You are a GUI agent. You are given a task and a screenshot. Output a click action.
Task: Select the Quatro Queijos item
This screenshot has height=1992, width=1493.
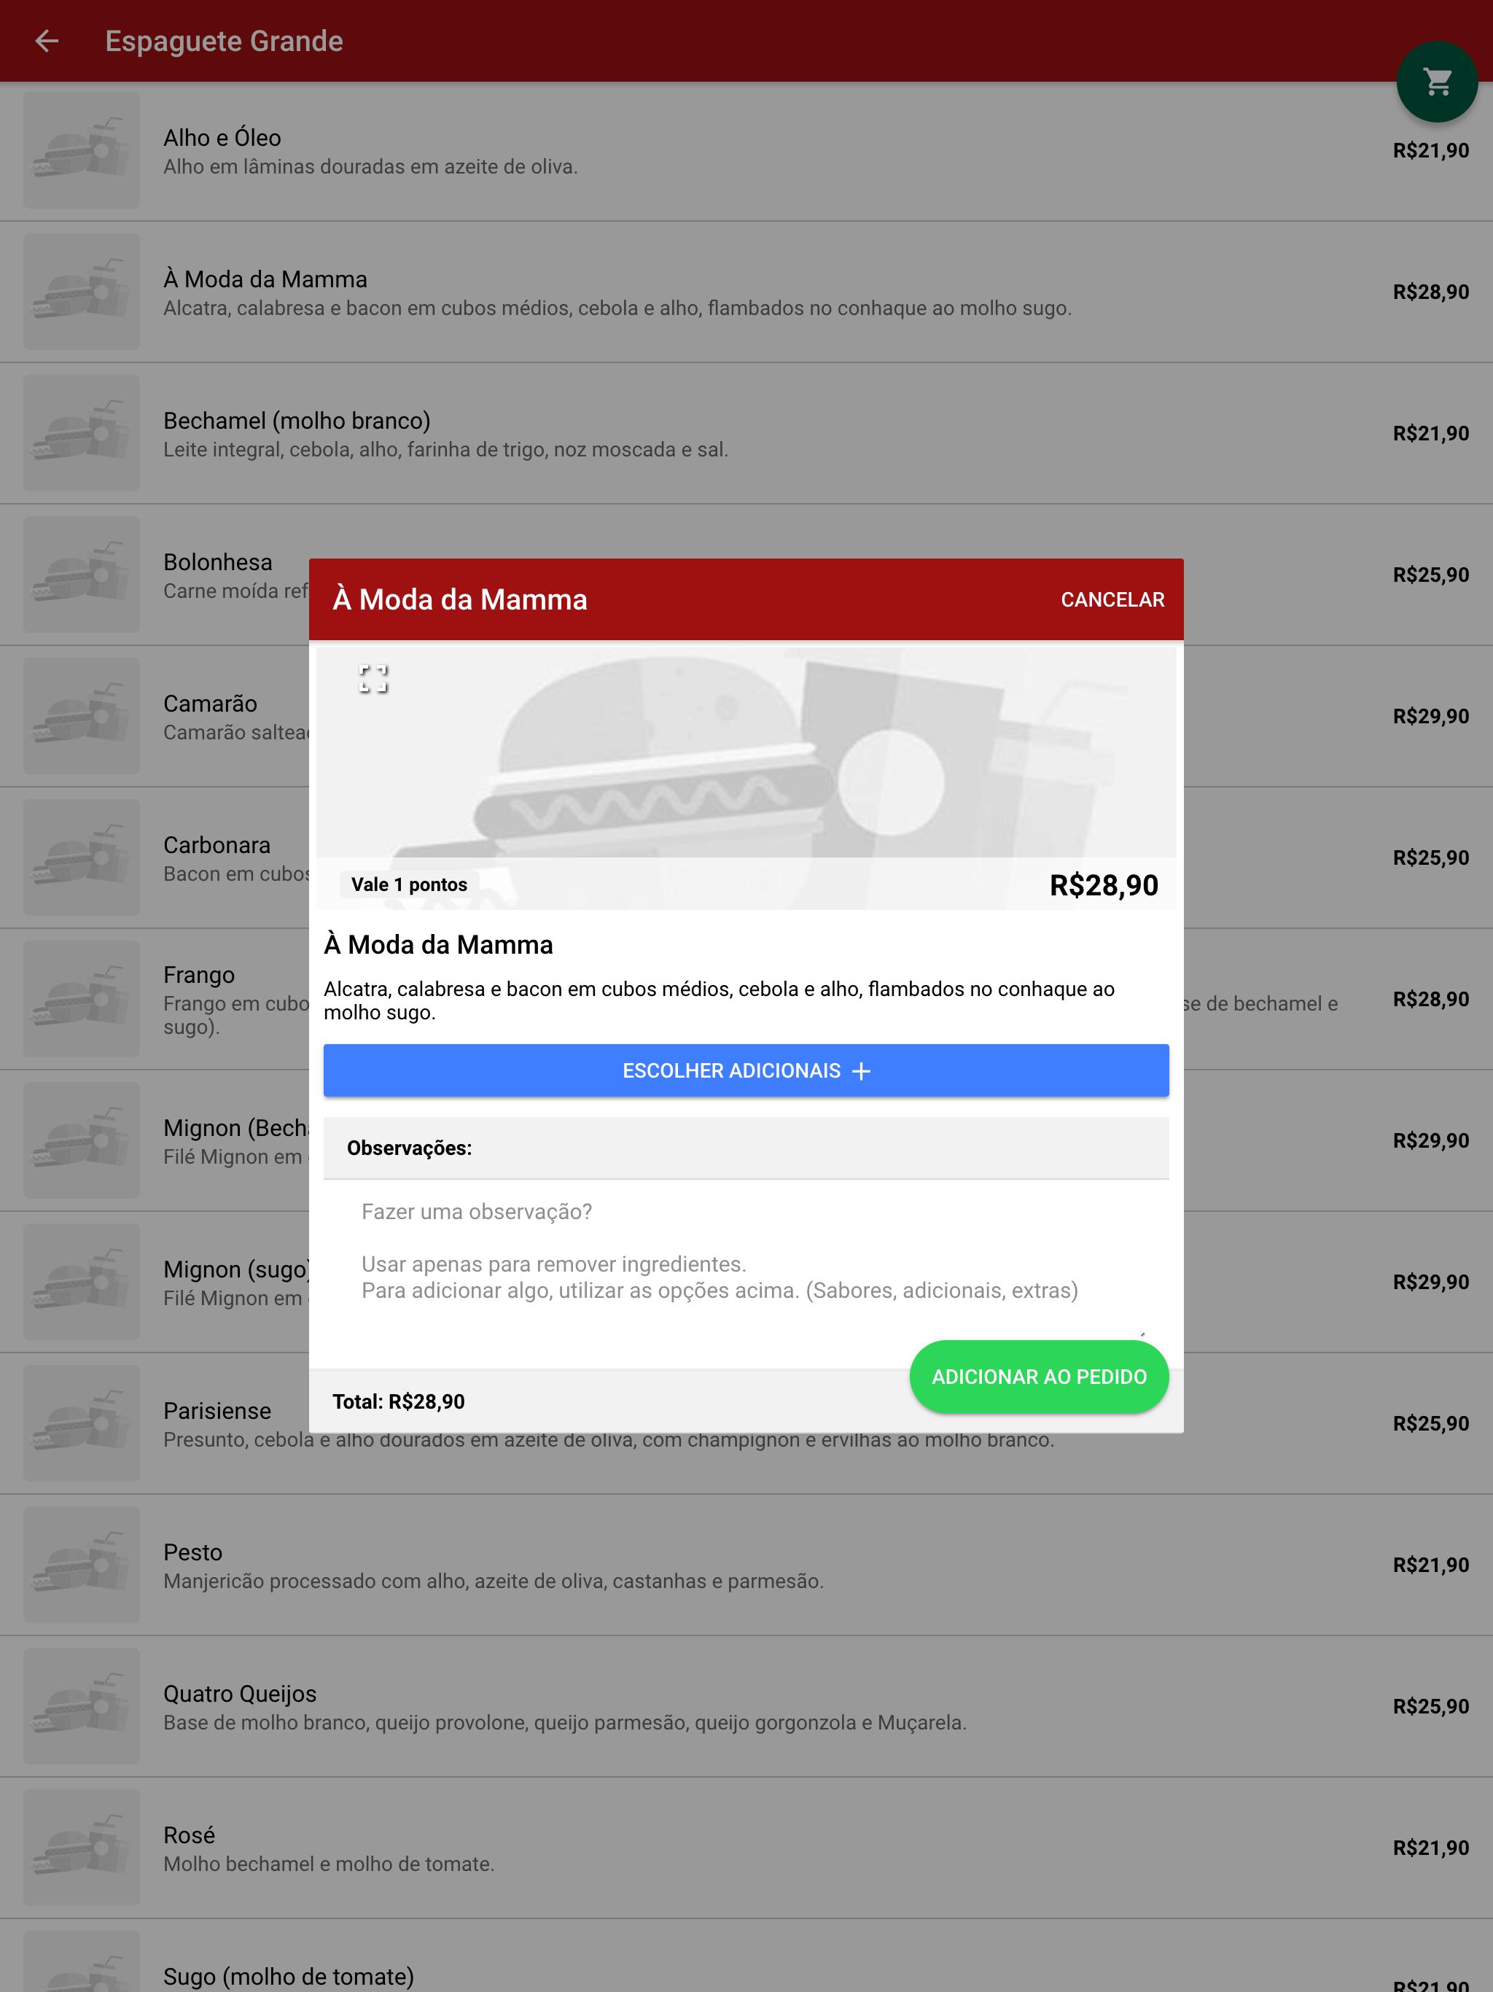[x=746, y=1705]
